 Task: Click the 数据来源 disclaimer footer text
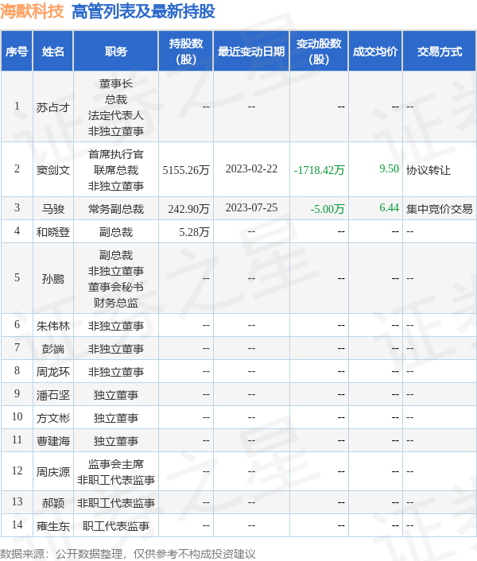pos(128,554)
